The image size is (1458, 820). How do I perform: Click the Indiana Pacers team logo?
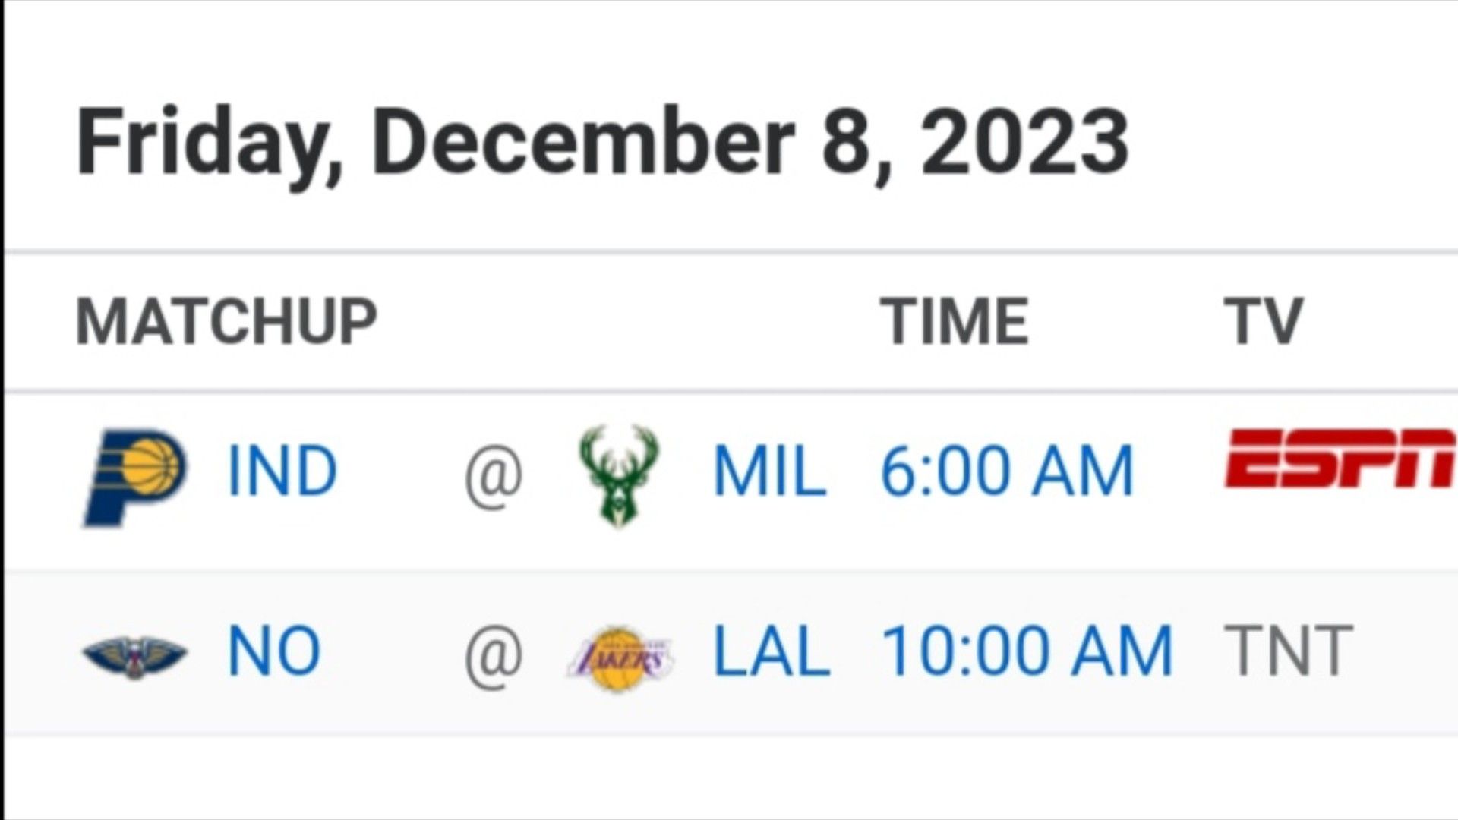(134, 475)
